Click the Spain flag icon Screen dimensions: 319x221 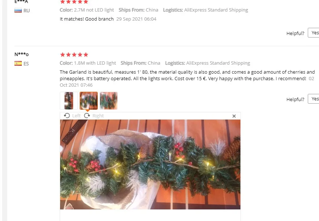click(18, 64)
